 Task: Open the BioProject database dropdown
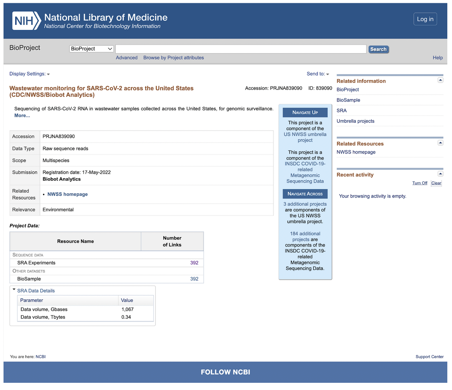pos(92,49)
